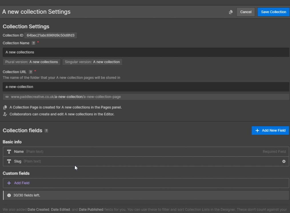Open the Collection URL help tooltip

pyautogui.click(x=31, y=72)
